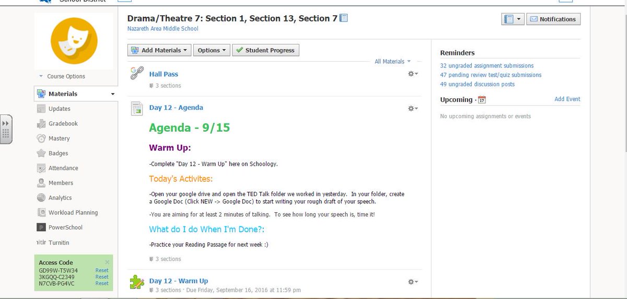Click the Mastery sidebar icon
This screenshot has width=627, height=299.
(x=41, y=139)
